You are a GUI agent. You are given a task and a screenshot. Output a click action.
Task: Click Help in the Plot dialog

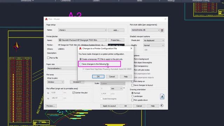[x=153, y=106]
